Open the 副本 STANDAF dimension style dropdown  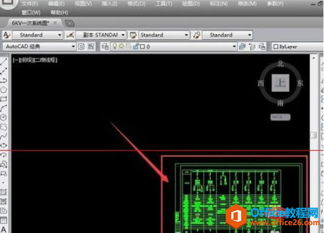pyautogui.click(x=101, y=35)
